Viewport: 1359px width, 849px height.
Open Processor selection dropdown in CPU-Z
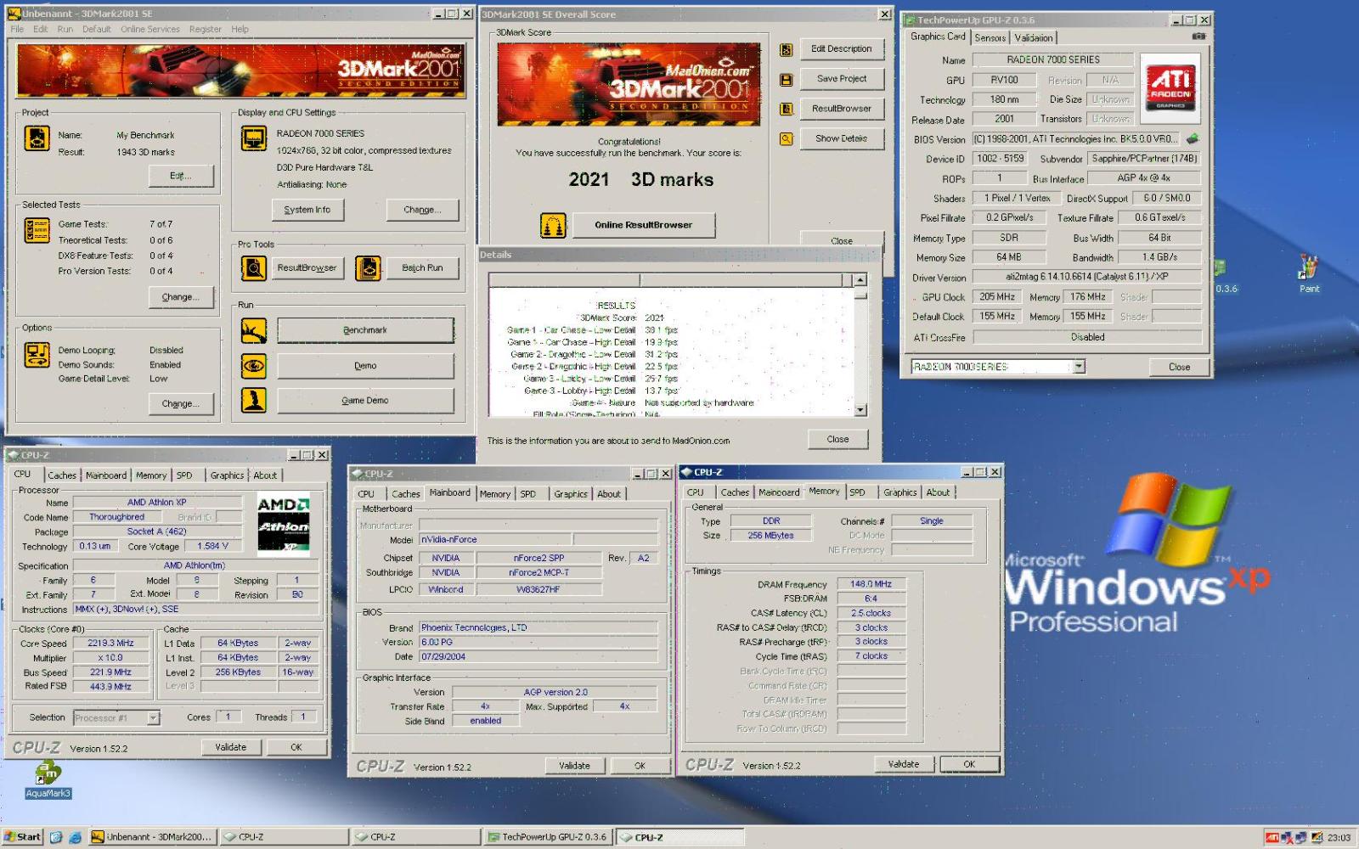tap(154, 718)
